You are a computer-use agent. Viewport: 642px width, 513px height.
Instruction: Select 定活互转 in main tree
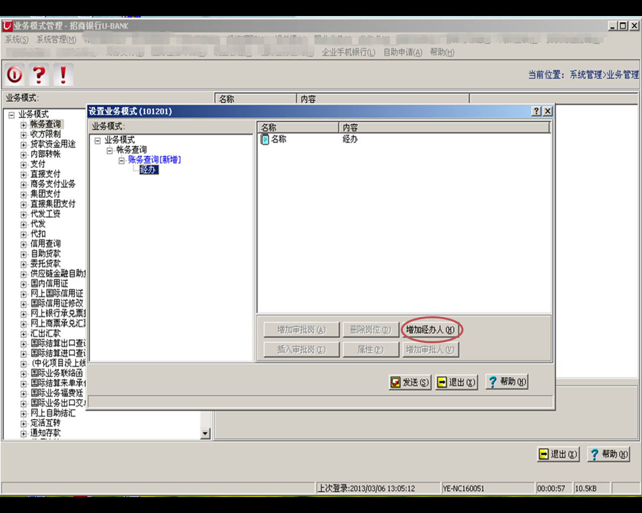pos(46,423)
